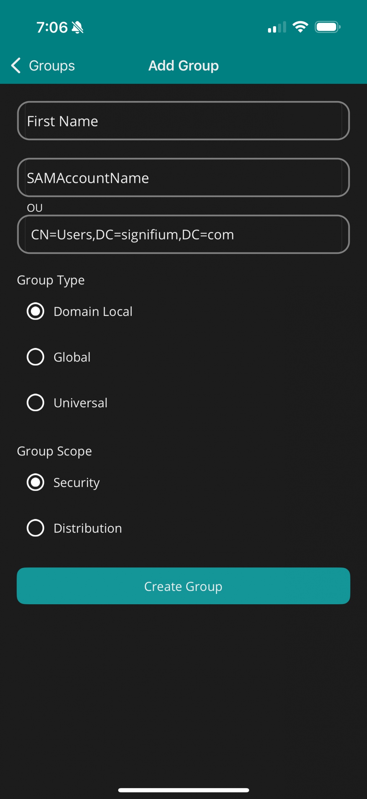Viewport: 367px width, 799px height.
Task: Select the Domain Local radio button
Action: 36,311
